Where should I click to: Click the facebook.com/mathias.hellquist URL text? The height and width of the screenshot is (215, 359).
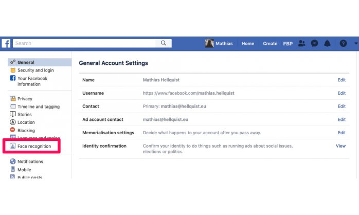tap(189, 93)
